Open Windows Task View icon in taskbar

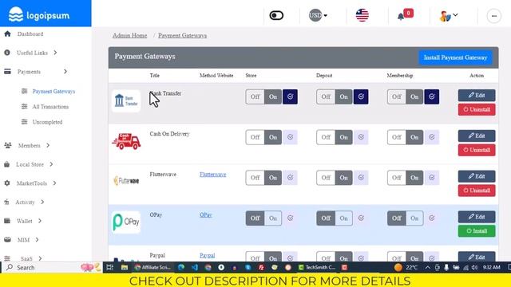110,267
